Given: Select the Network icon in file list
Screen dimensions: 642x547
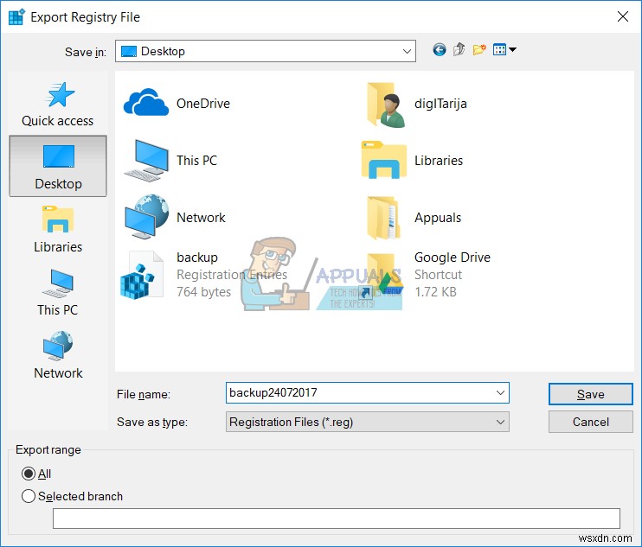Looking at the screenshot, I should [x=146, y=217].
